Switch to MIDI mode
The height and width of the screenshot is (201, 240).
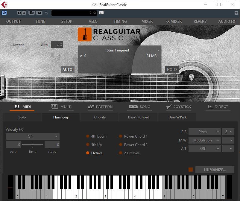point(22,107)
